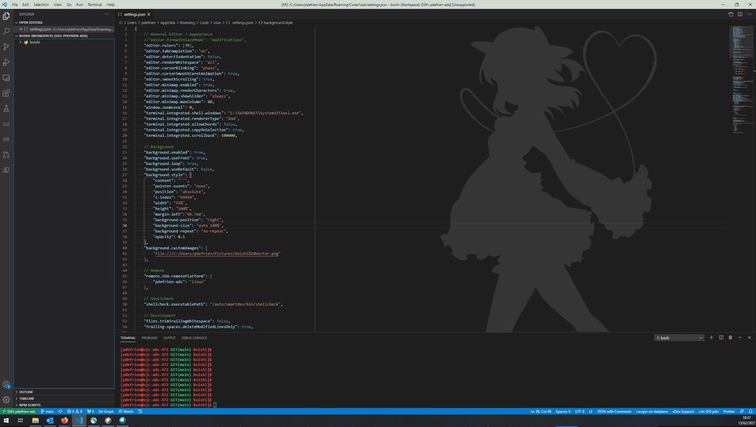Open the Selection menu
This screenshot has height=427, width=756.
tap(41, 4)
